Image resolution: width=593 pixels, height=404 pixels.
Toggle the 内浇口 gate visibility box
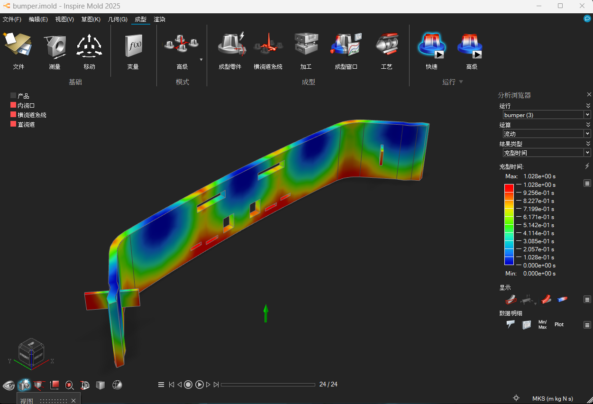click(13, 105)
